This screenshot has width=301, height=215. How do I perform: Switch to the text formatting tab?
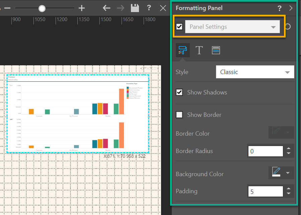click(x=199, y=50)
